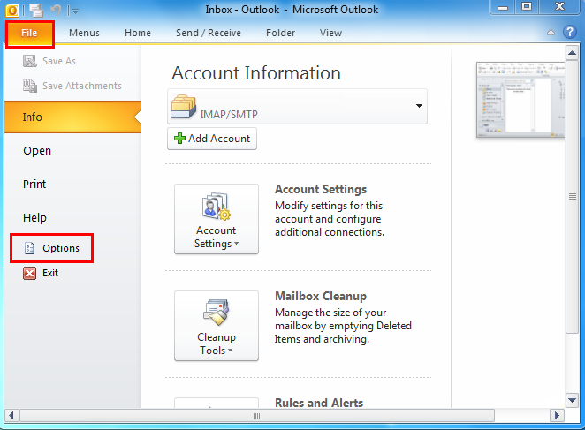Click vertical scrollbar down arrow

(x=572, y=400)
